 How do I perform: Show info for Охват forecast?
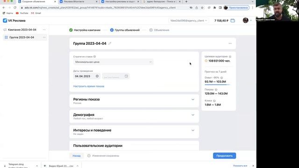click(x=221, y=78)
